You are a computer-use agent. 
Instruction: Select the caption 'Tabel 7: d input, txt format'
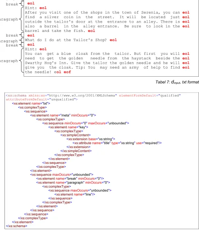[177, 82]
